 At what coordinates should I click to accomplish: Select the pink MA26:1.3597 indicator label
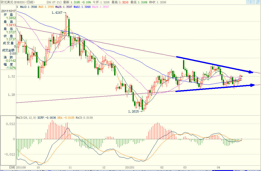pyautogui.click(x=100, y=7)
